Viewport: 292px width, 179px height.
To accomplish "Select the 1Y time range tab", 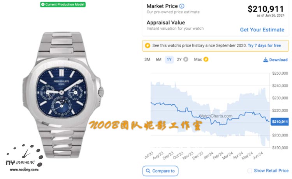I will click(169, 60).
